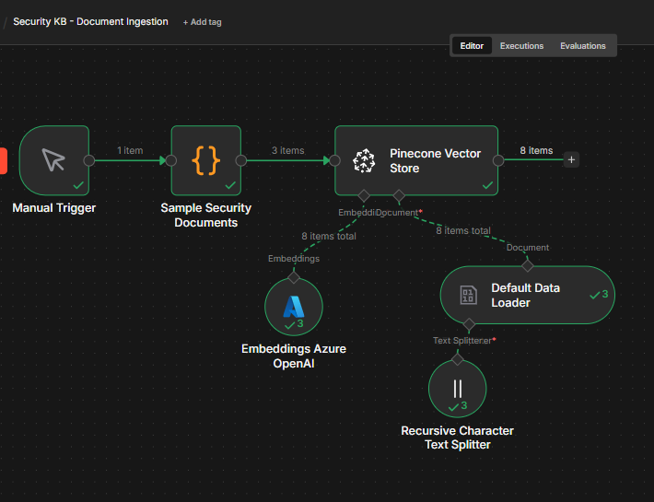
Task: Click the Pinecone Vector Store logo icon
Action: [364, 160]
